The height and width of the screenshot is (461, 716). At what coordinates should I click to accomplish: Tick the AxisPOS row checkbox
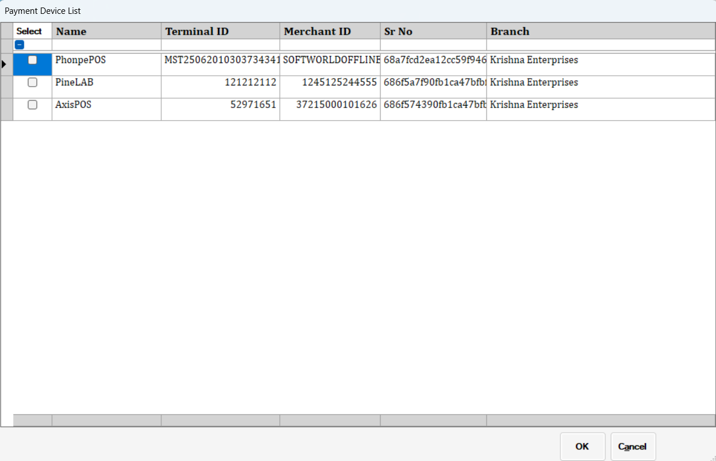click(32, 105)
